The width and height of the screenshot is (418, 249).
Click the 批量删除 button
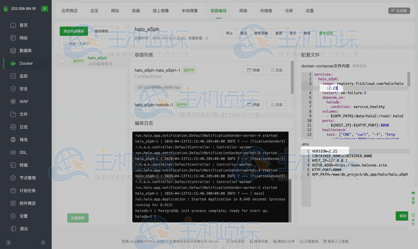tap(78, 218)
